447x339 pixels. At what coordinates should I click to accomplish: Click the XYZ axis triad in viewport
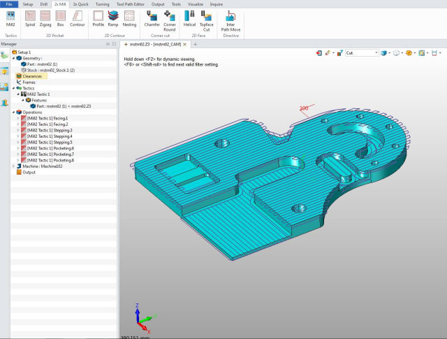(x=145, y=319)
